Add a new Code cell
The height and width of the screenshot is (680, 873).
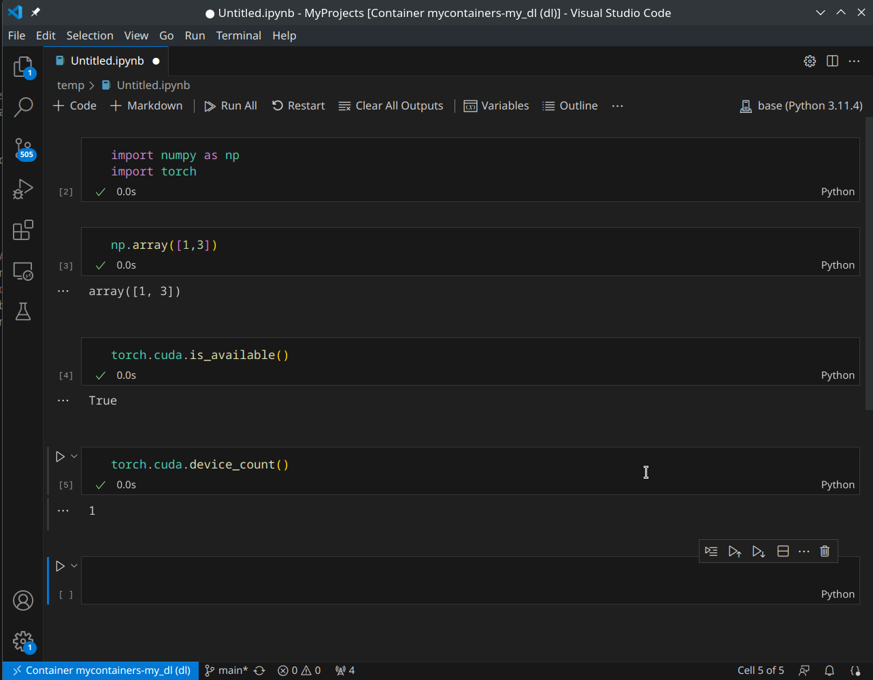[75, 106]
